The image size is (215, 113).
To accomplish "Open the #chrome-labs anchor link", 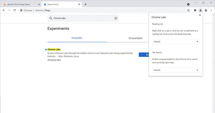I will (x=54, y=60).
